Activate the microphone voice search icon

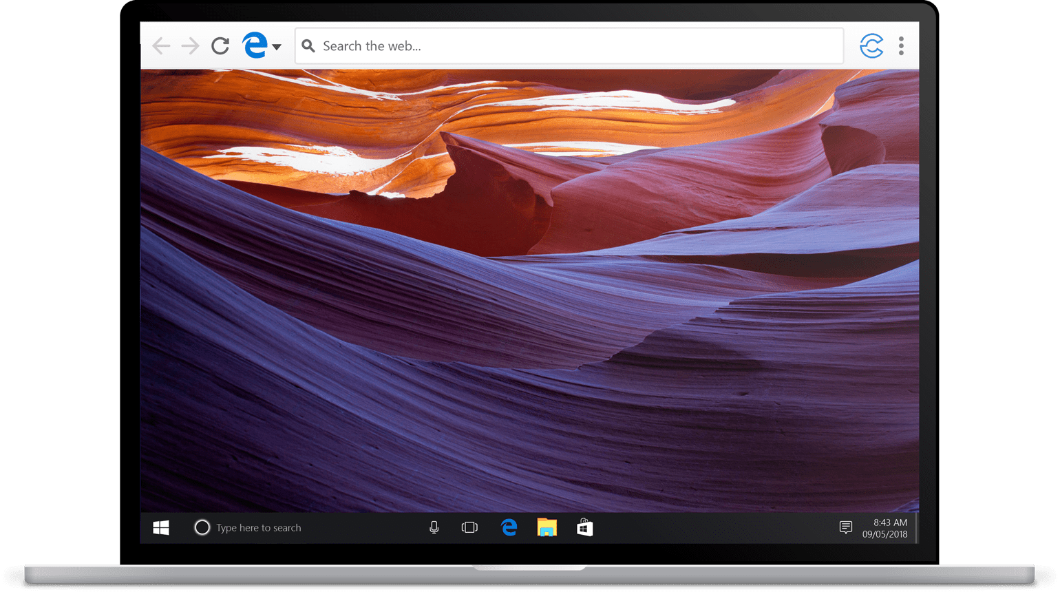coord(434,528)
